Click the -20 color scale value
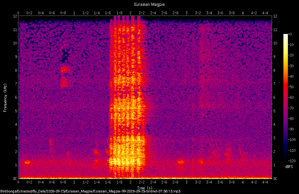The width and height of the screenshot is (299, 194). 291,55
